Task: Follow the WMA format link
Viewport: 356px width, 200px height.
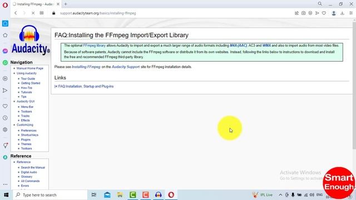Action: point(266,46)
